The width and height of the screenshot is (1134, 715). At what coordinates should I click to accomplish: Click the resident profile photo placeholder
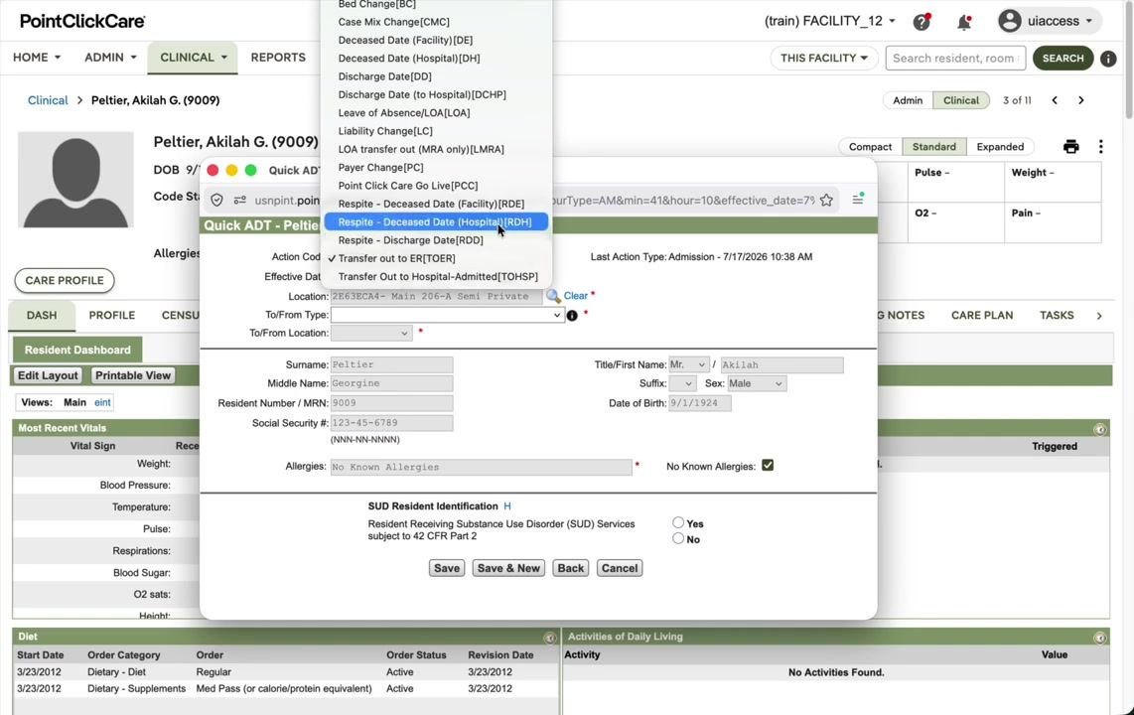(x=75, y=180)
